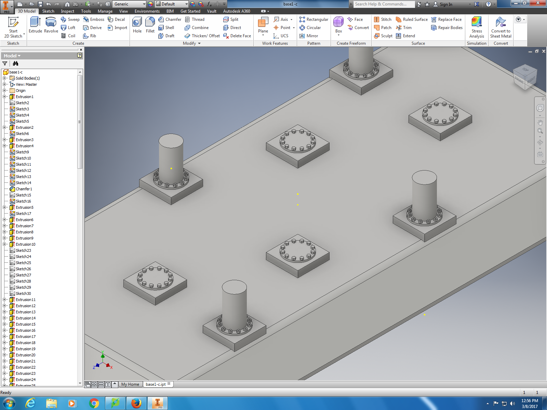Apply the Fillet tool
Screen dimensions: 547x410
pyautogui.click(x=150, y=25)
